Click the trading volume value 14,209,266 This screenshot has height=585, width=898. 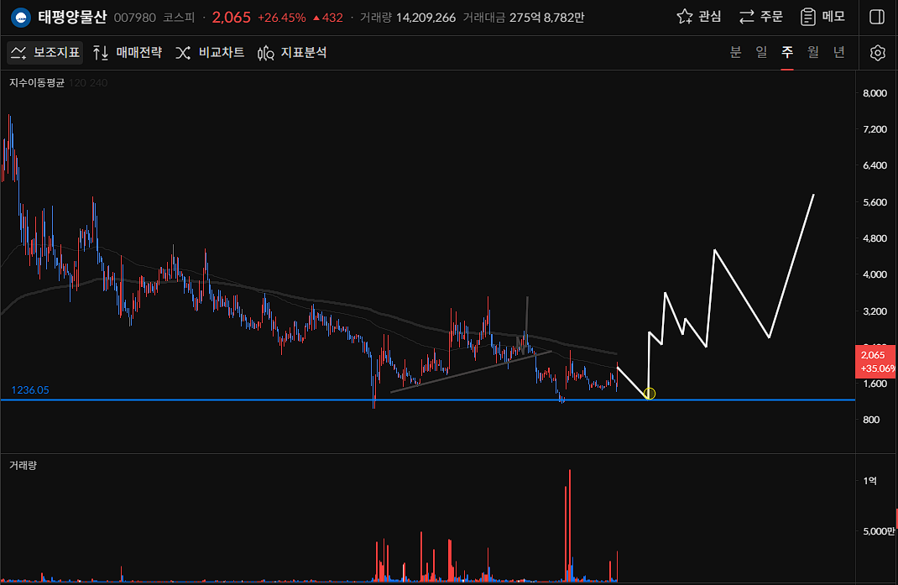(426, 18)
